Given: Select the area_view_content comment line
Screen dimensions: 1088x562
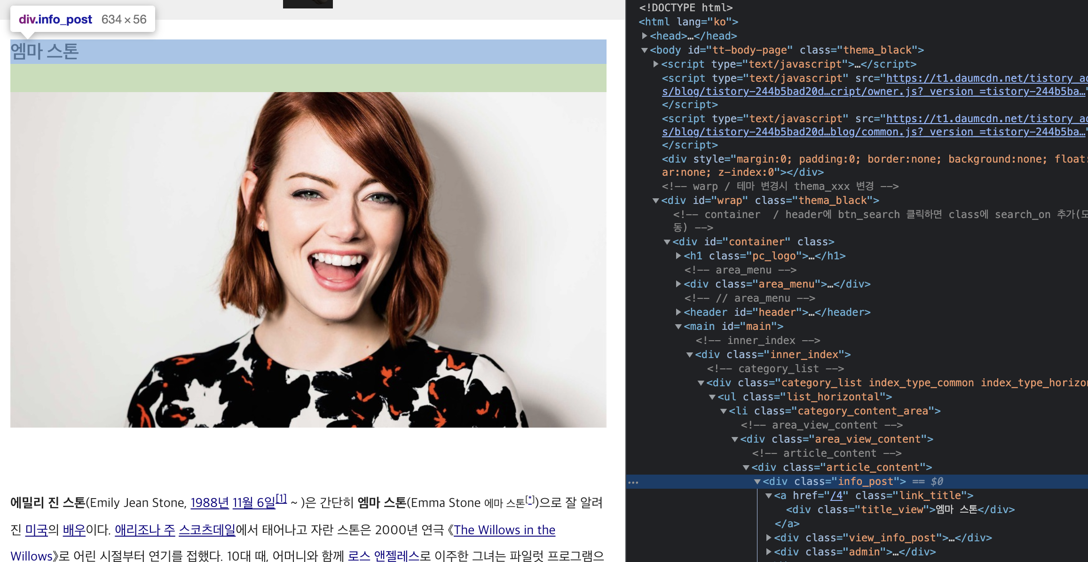Looking at the screenshot, I should tap(822, 425).
